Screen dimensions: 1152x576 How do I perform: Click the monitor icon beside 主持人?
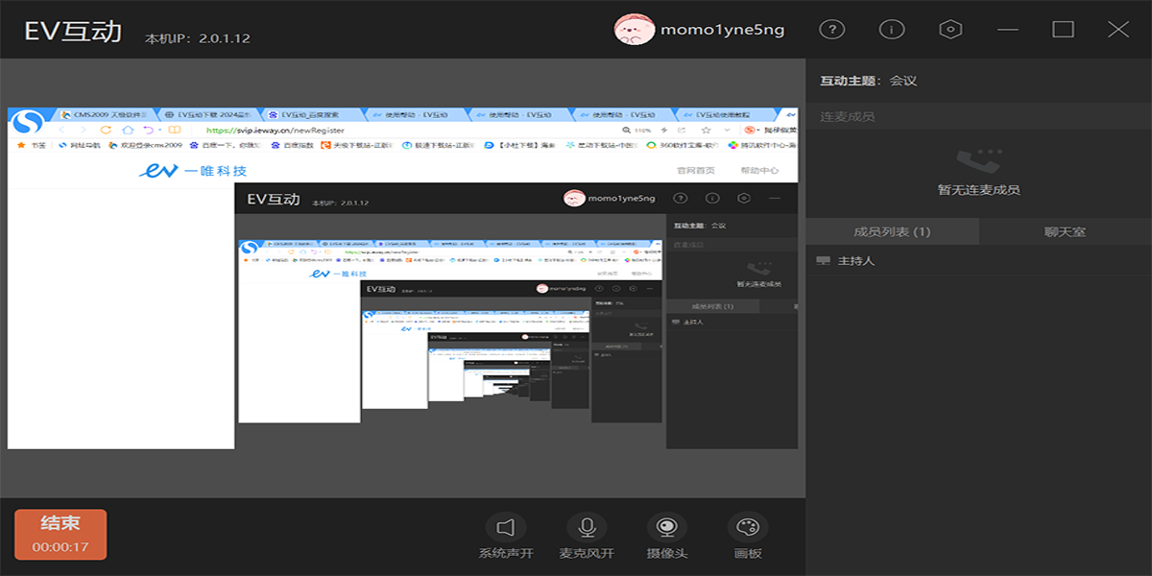tap(823, 261)
